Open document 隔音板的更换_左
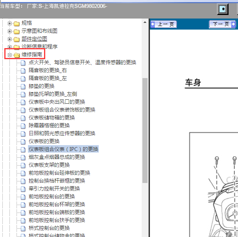This screenshot has height=237, width=238. click(x=48, y=78)
